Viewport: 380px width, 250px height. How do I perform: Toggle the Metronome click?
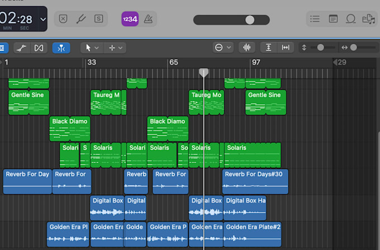tap(148, 19)
